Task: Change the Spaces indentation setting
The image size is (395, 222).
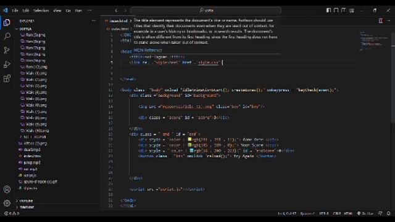Action: [x=307, y=213]
